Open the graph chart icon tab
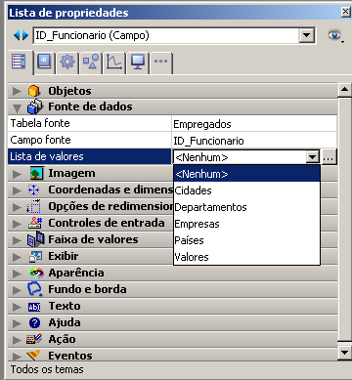The width and height of the screenshot is (352, 380). [114, 62]
